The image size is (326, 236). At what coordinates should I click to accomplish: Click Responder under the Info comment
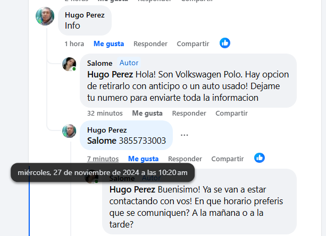[151, 44]
